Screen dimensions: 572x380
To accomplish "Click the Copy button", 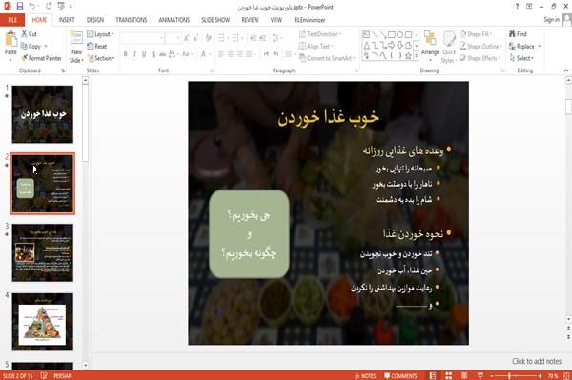I will tap(31, 47).
